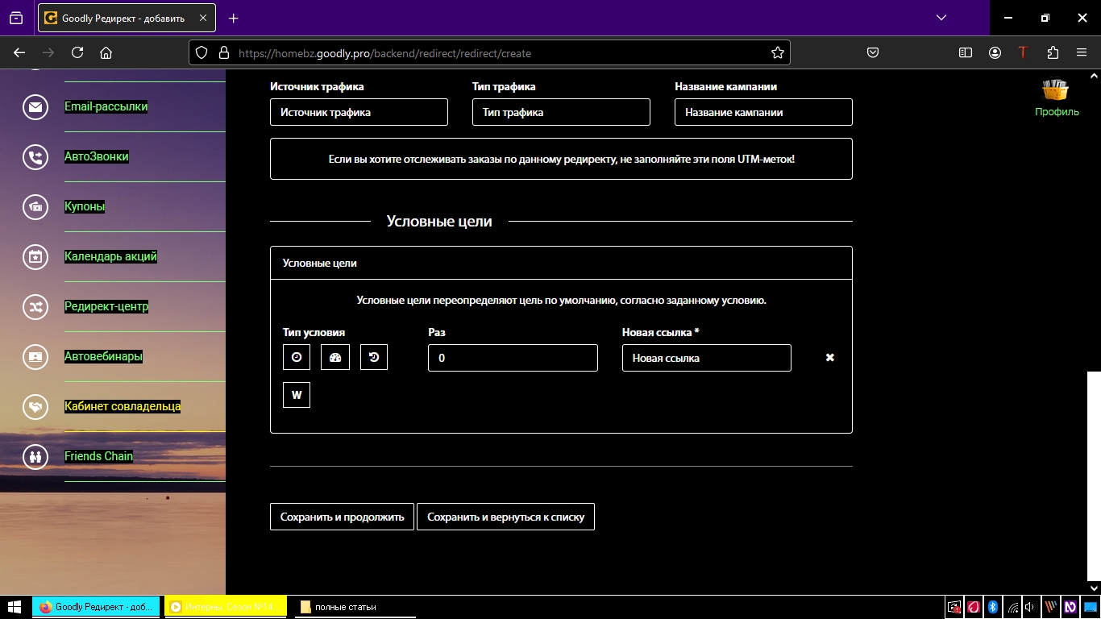Open the Firefox account icon

coord(995,52)
